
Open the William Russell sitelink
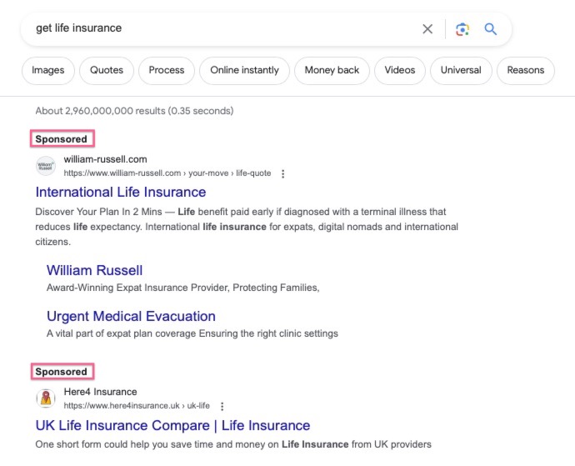[x=95, y=270]
